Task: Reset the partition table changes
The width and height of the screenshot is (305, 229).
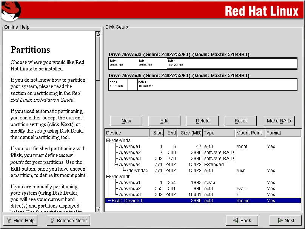Action: 240,121
